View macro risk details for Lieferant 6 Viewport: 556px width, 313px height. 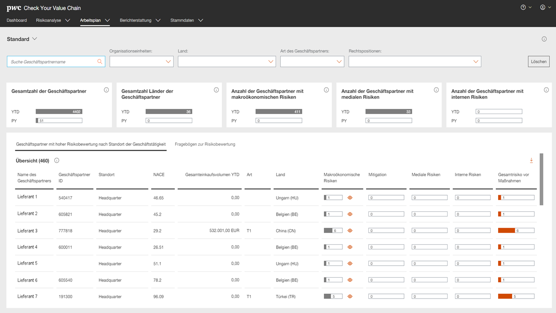coord(350,280)
